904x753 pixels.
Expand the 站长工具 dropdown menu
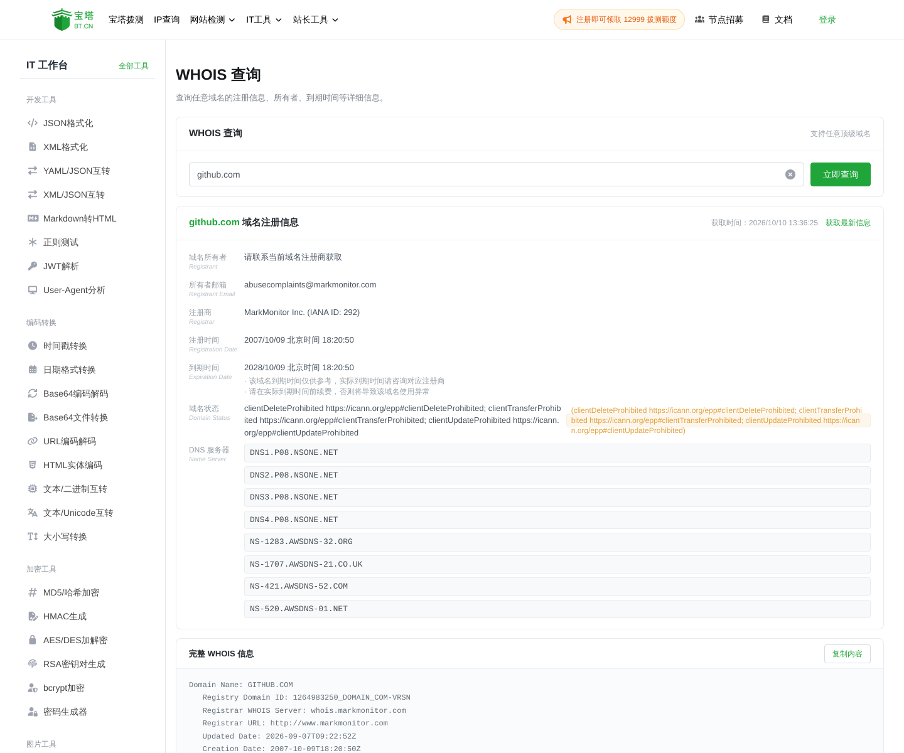pyautogui.click(x=316, y=19)
